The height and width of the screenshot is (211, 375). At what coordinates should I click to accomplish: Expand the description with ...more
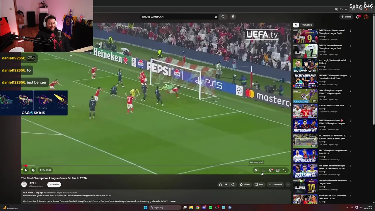pyautogui.click(x=172, y=201)
